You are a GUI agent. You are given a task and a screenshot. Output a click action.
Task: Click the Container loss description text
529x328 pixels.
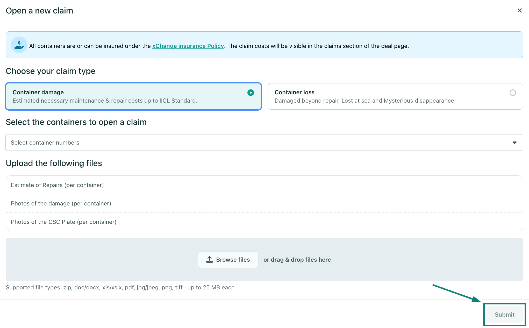365,101
